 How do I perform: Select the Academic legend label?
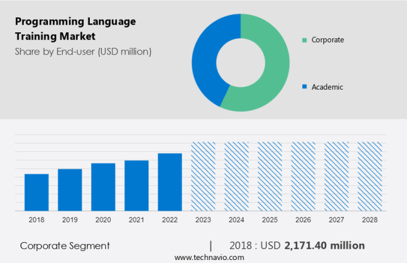click(x=327, y=87)
